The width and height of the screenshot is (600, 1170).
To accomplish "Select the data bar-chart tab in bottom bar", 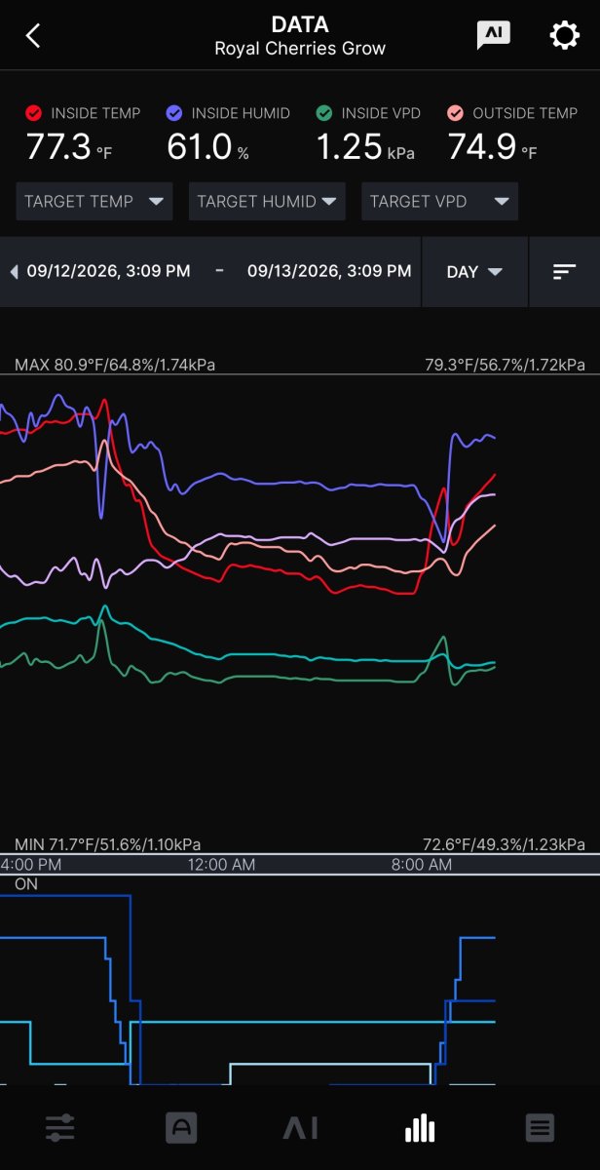I will coord(420,1128).
